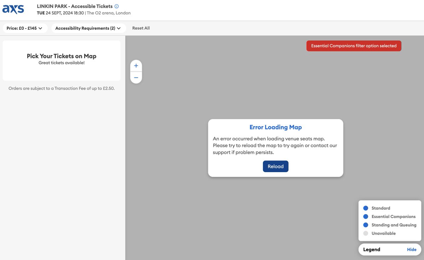This screenshot has width=424, height=260.
Task: Toggle the Standing and Queuing filter
Action: (x=394, y=225)
